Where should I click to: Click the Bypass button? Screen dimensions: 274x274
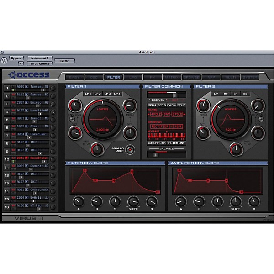(x=16, y=58)
